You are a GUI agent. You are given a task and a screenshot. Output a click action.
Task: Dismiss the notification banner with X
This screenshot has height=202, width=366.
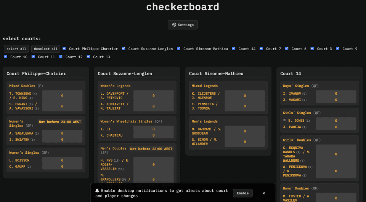coord(263,193)
